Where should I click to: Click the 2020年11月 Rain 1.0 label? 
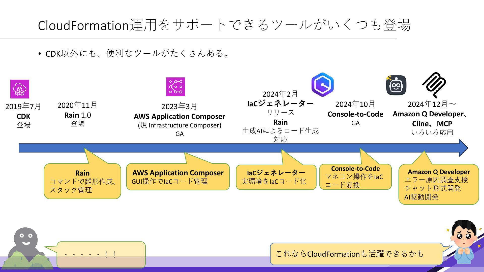[x=77, y=114]
